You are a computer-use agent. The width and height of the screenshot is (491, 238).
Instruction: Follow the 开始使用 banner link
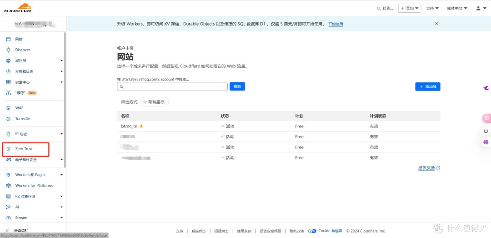click(336, 24)
